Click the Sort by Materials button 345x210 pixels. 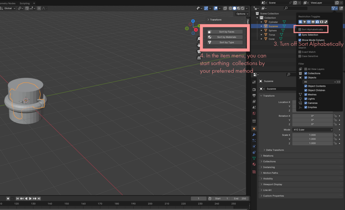(225, 37)
